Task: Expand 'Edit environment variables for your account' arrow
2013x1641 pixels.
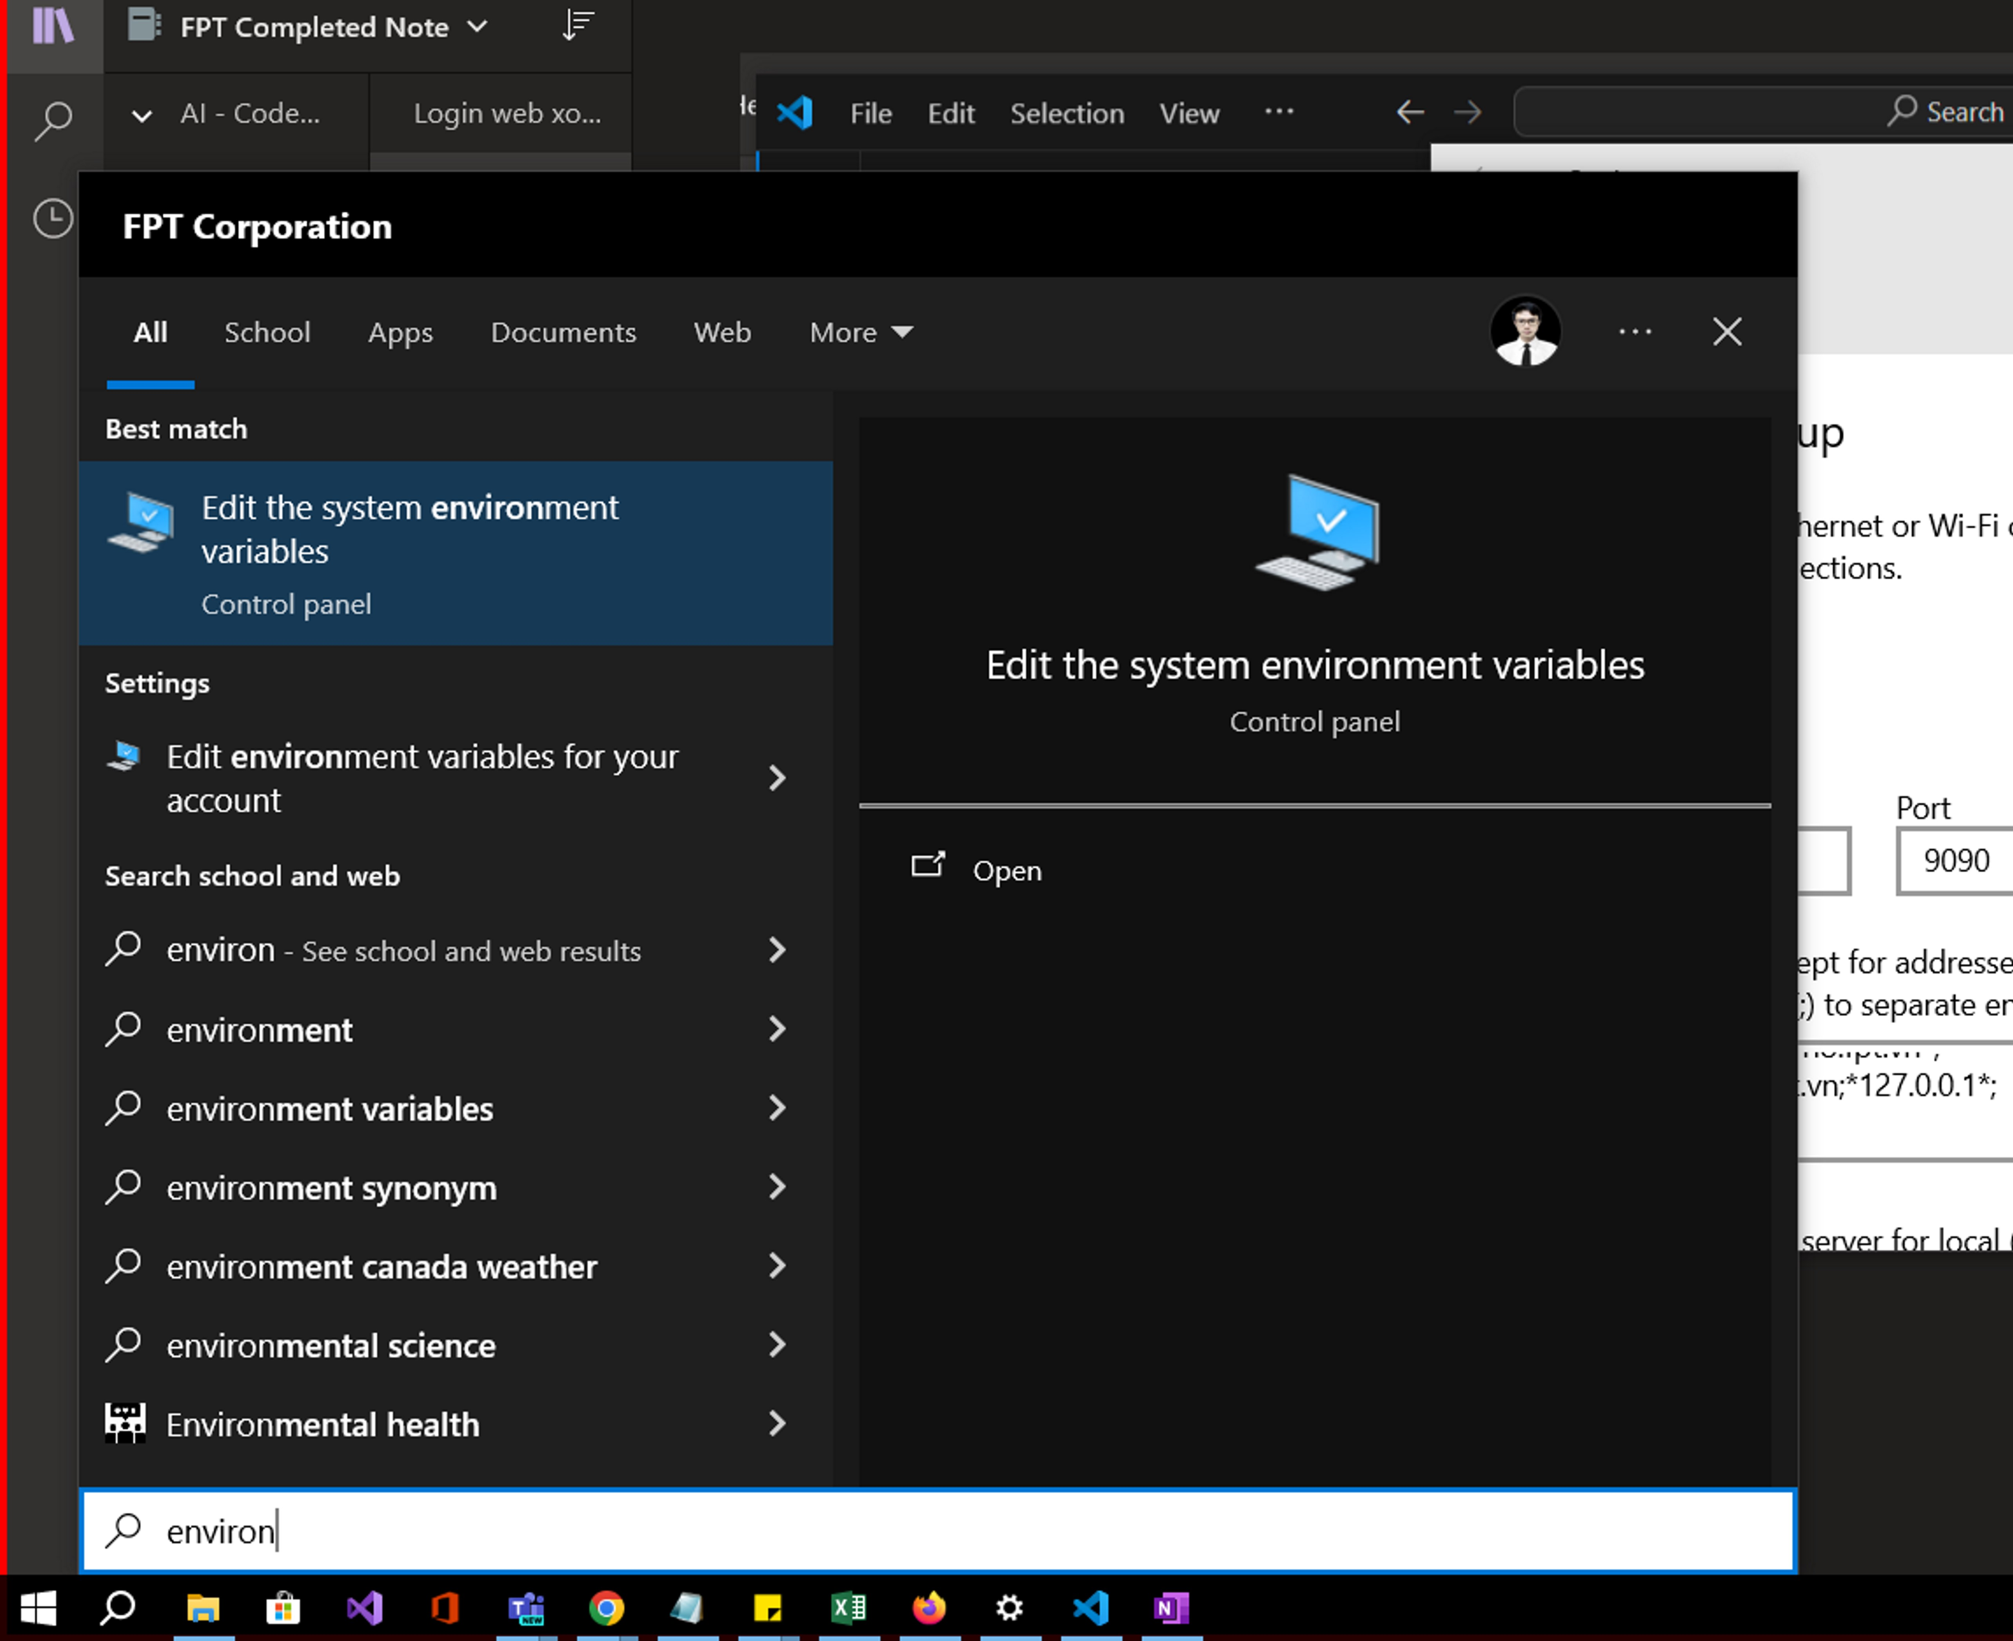Action: tap(777, 778)
